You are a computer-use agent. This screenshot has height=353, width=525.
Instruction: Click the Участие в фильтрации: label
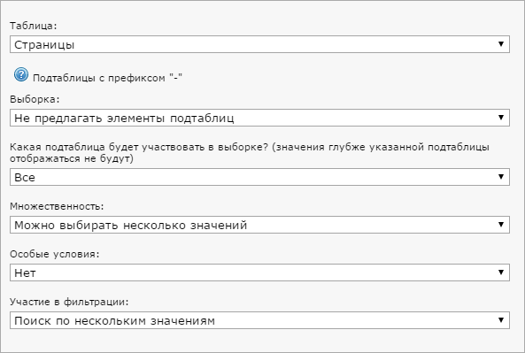point(69,303)
